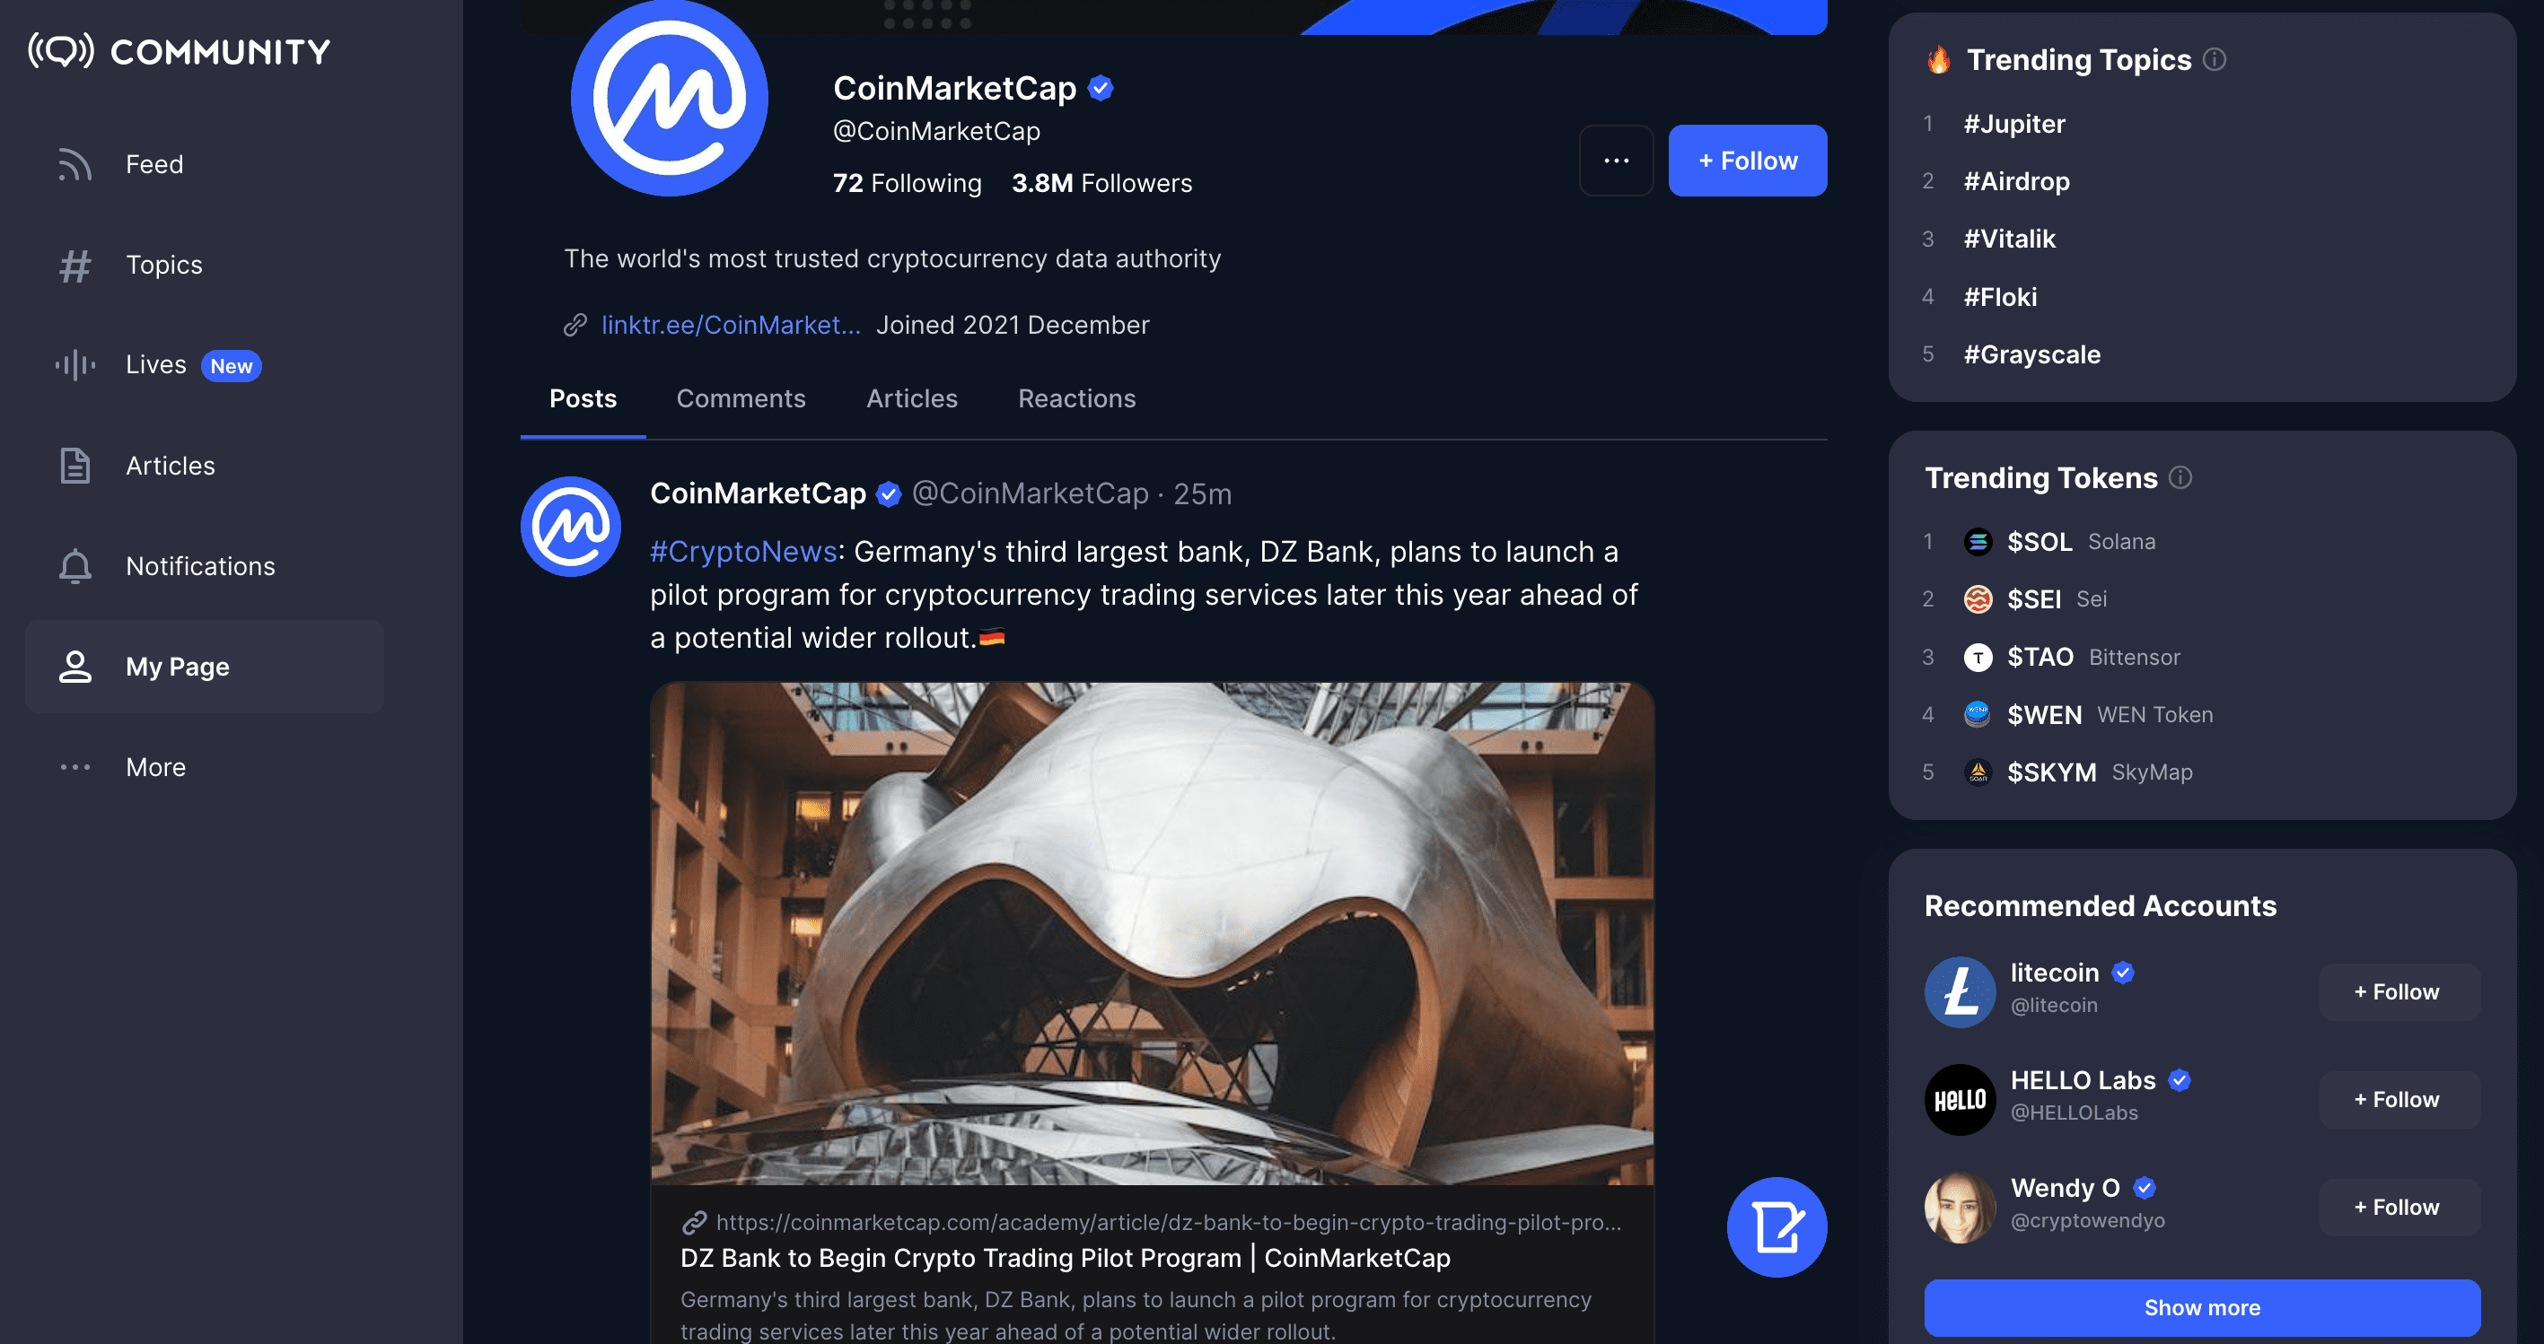Click the Trending Tokens info icon
2544x1344 pixels.
(x=2180, y=477)
